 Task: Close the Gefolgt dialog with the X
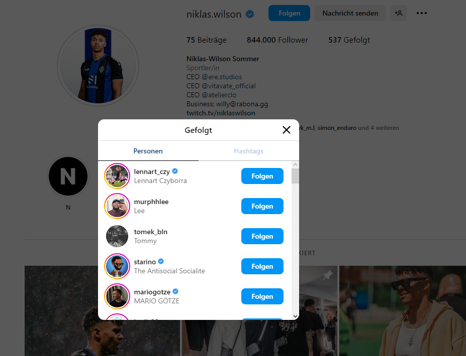[287, 130]
